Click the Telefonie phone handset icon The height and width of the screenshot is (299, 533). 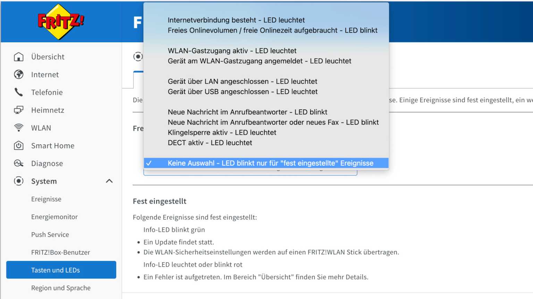(x=19, y=92)
